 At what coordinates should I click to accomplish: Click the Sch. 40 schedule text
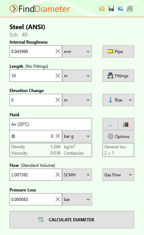(18, 35)
